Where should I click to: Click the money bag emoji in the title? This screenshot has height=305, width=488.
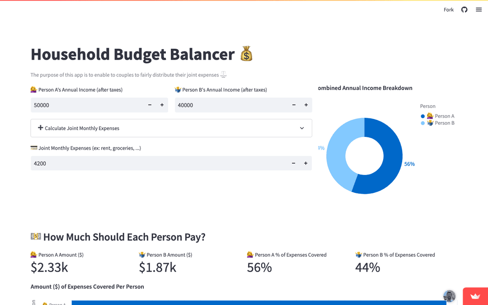point(246,54)
